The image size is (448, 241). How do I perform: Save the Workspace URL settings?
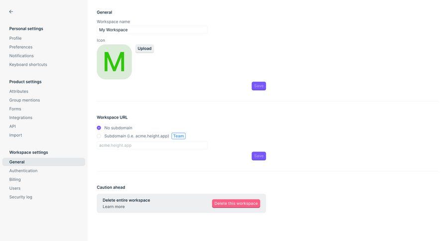tap(259, 156)
